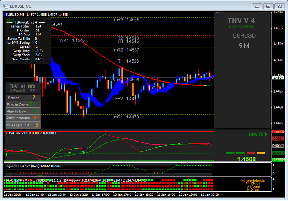
Task: Click the first green up arrow on Trix
Action: [7, 154]
